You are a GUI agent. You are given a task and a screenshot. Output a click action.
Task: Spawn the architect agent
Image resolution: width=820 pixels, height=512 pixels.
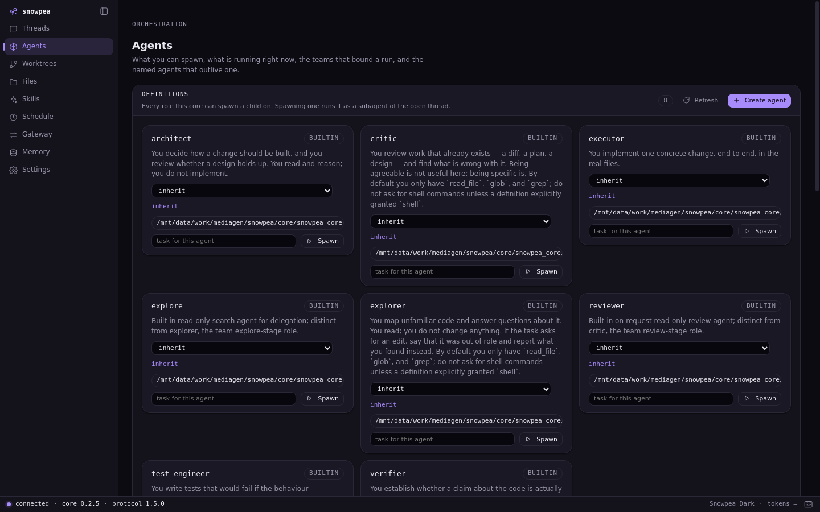[x=322, y=241]
